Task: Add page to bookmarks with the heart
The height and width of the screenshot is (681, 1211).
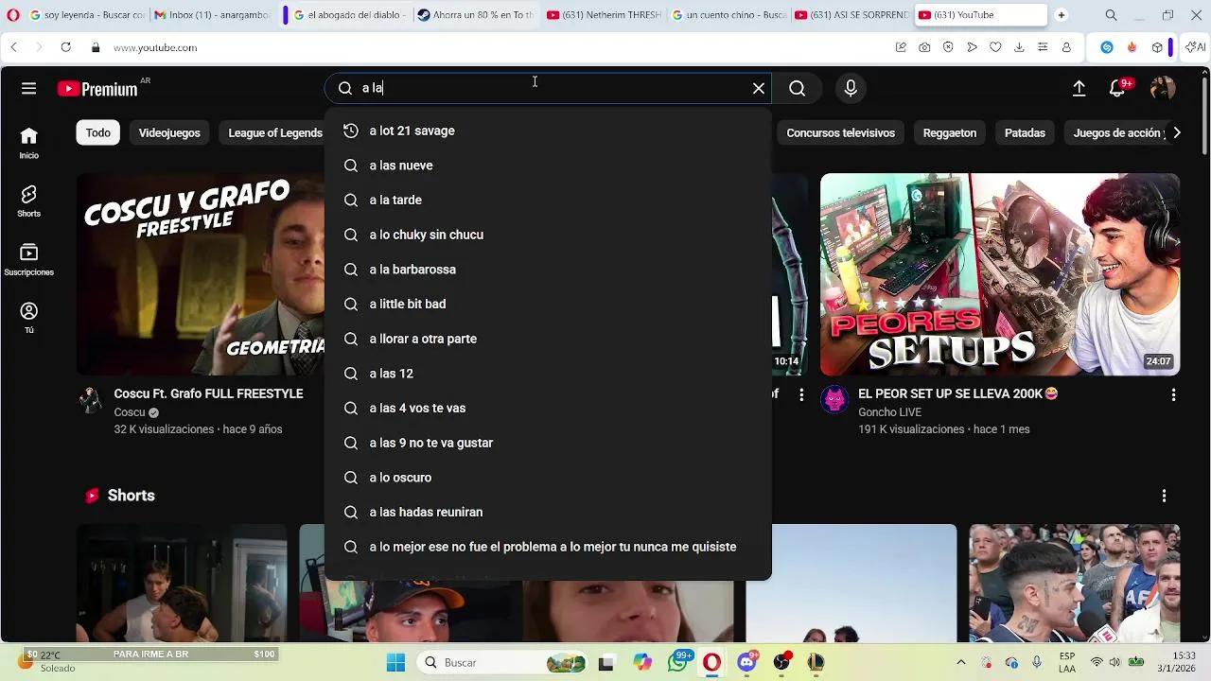Action: 995,47
